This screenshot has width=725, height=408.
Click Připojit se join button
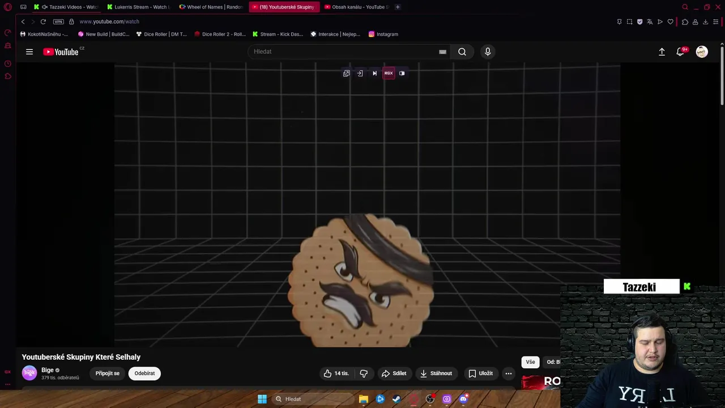tap(108, 373)
